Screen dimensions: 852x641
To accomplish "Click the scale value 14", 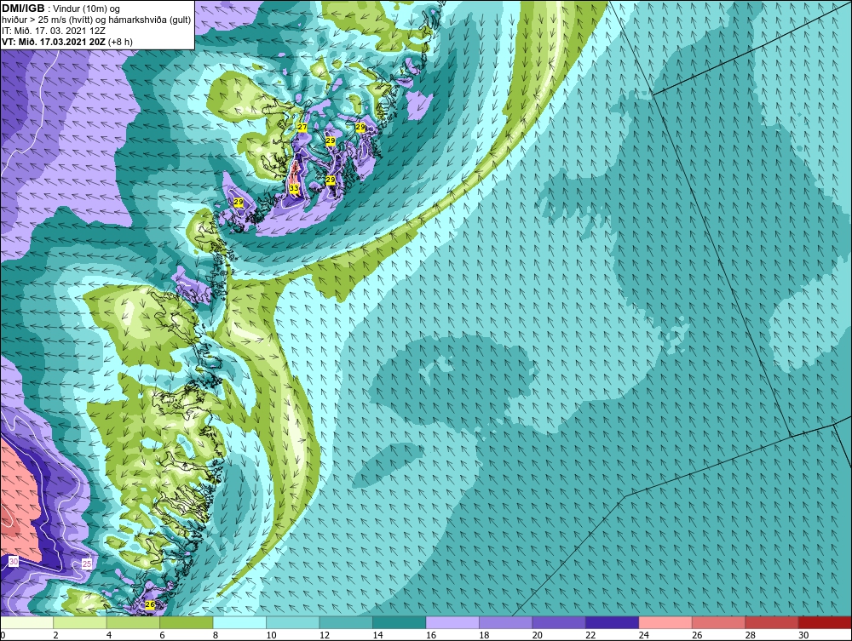I will (377, 635).
